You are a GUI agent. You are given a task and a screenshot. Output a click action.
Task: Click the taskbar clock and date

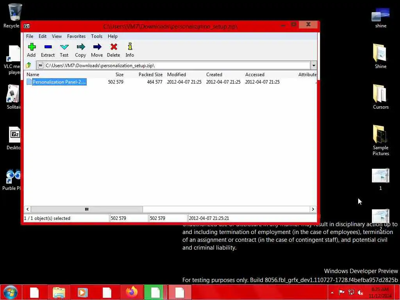click(380, 293)
